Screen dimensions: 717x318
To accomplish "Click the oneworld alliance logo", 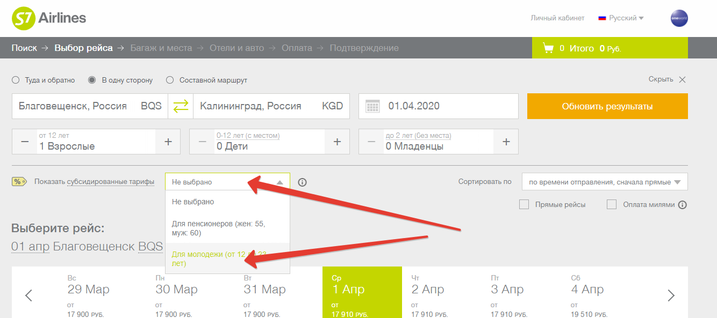I will coord(679,18).
